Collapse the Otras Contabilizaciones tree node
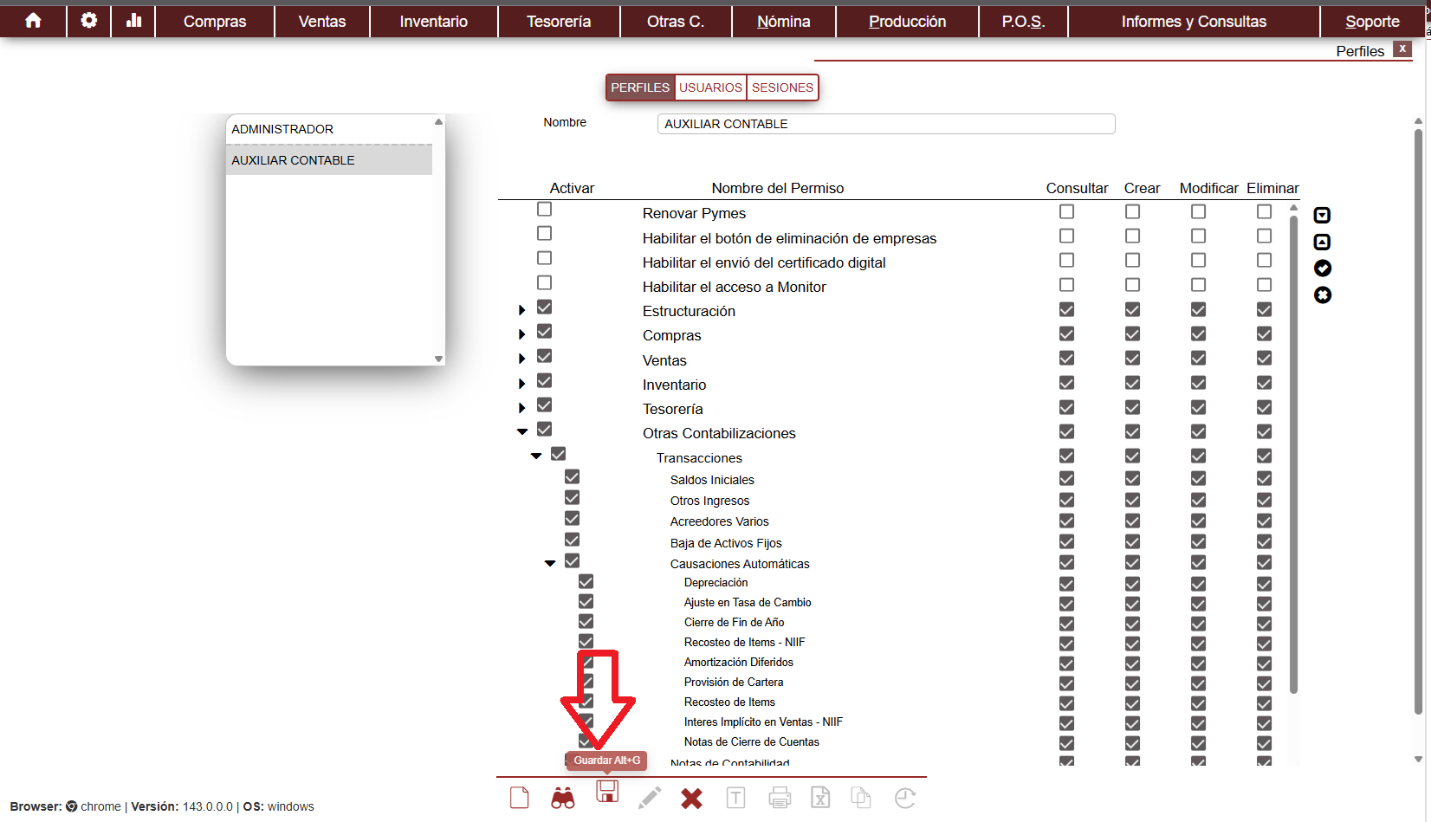 tap(522, 431)
